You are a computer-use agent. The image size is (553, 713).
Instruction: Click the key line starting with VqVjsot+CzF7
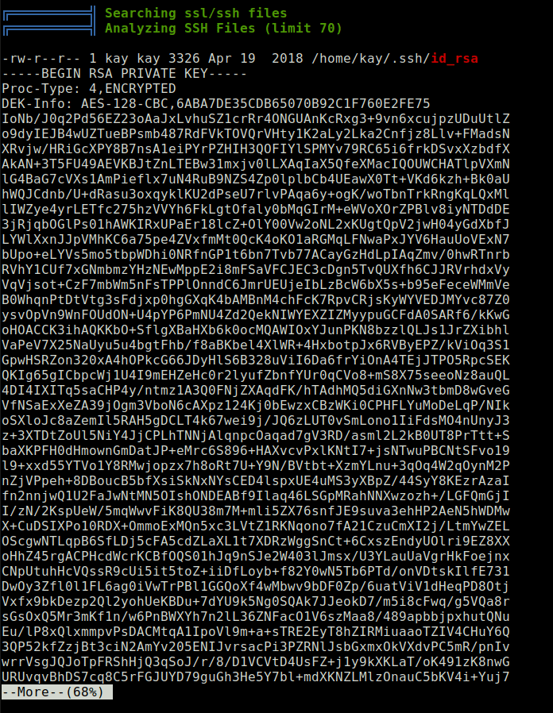[x=255, y=285]
